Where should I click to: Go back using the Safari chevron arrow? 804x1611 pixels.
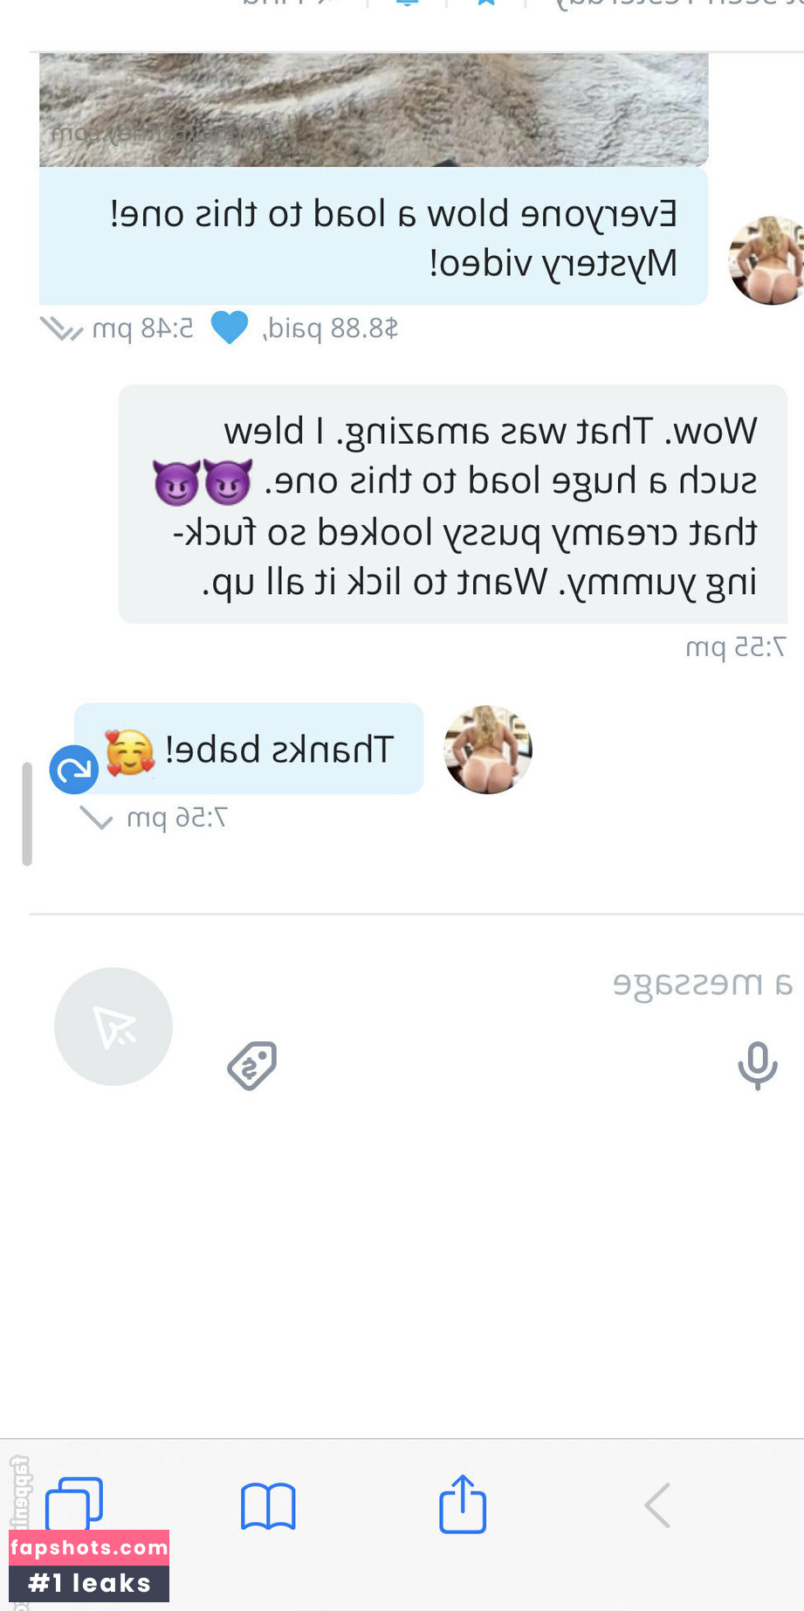click(656, 1505)
